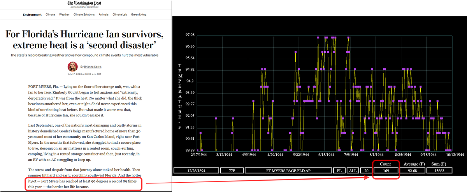467x192 pixels.
Task: Click the Count label
Action: click(x=385, y=164)
